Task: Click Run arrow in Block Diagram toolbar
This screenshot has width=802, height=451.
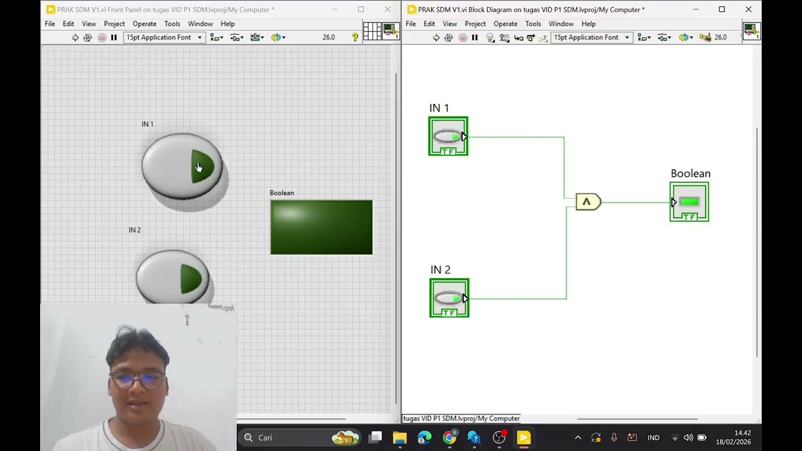Action: click(436, 38)
